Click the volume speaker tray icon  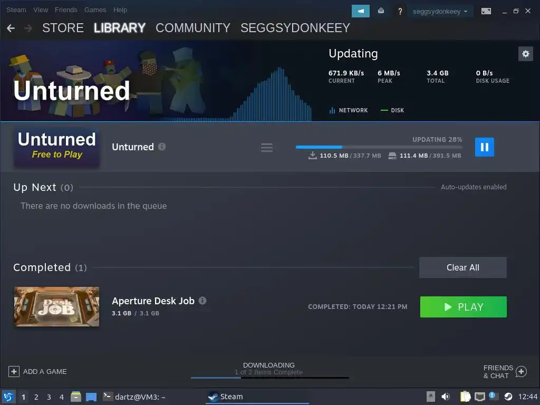(445, 397)
